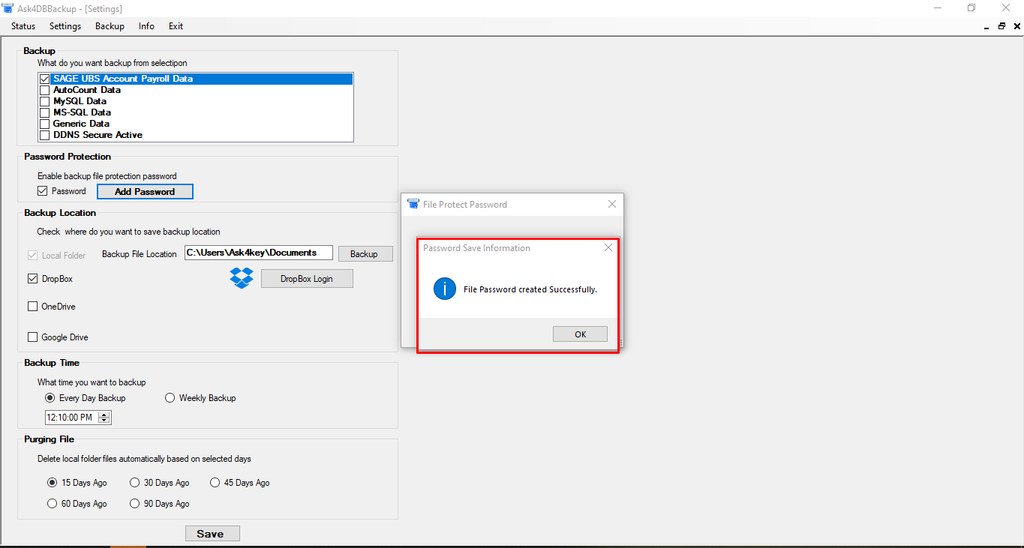Viewport: 1024px width, 548px height.
Task: Click the Dropbox logo icon
Action: 242,279
